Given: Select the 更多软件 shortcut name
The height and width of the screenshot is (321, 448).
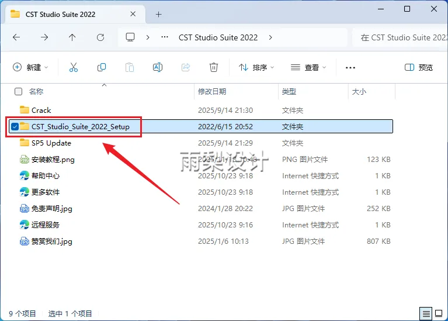Looking at the screenshot, I should click(x=46, y=192).
